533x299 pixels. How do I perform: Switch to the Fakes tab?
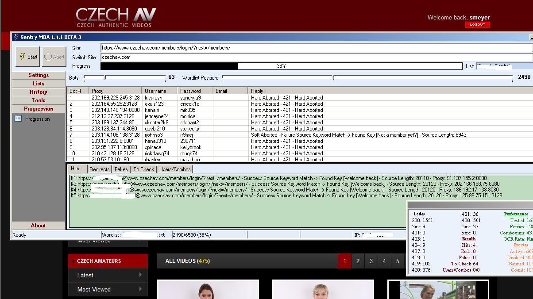click(121, 169)
